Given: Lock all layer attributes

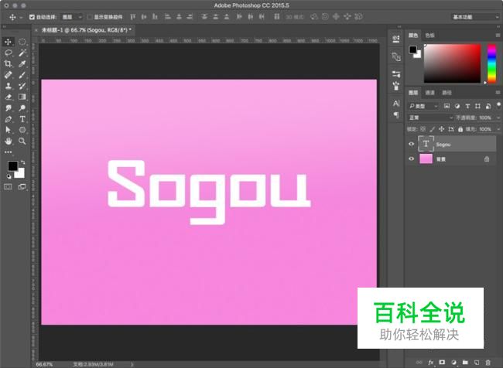Looking at the screenshot, I should pos(460,129).
